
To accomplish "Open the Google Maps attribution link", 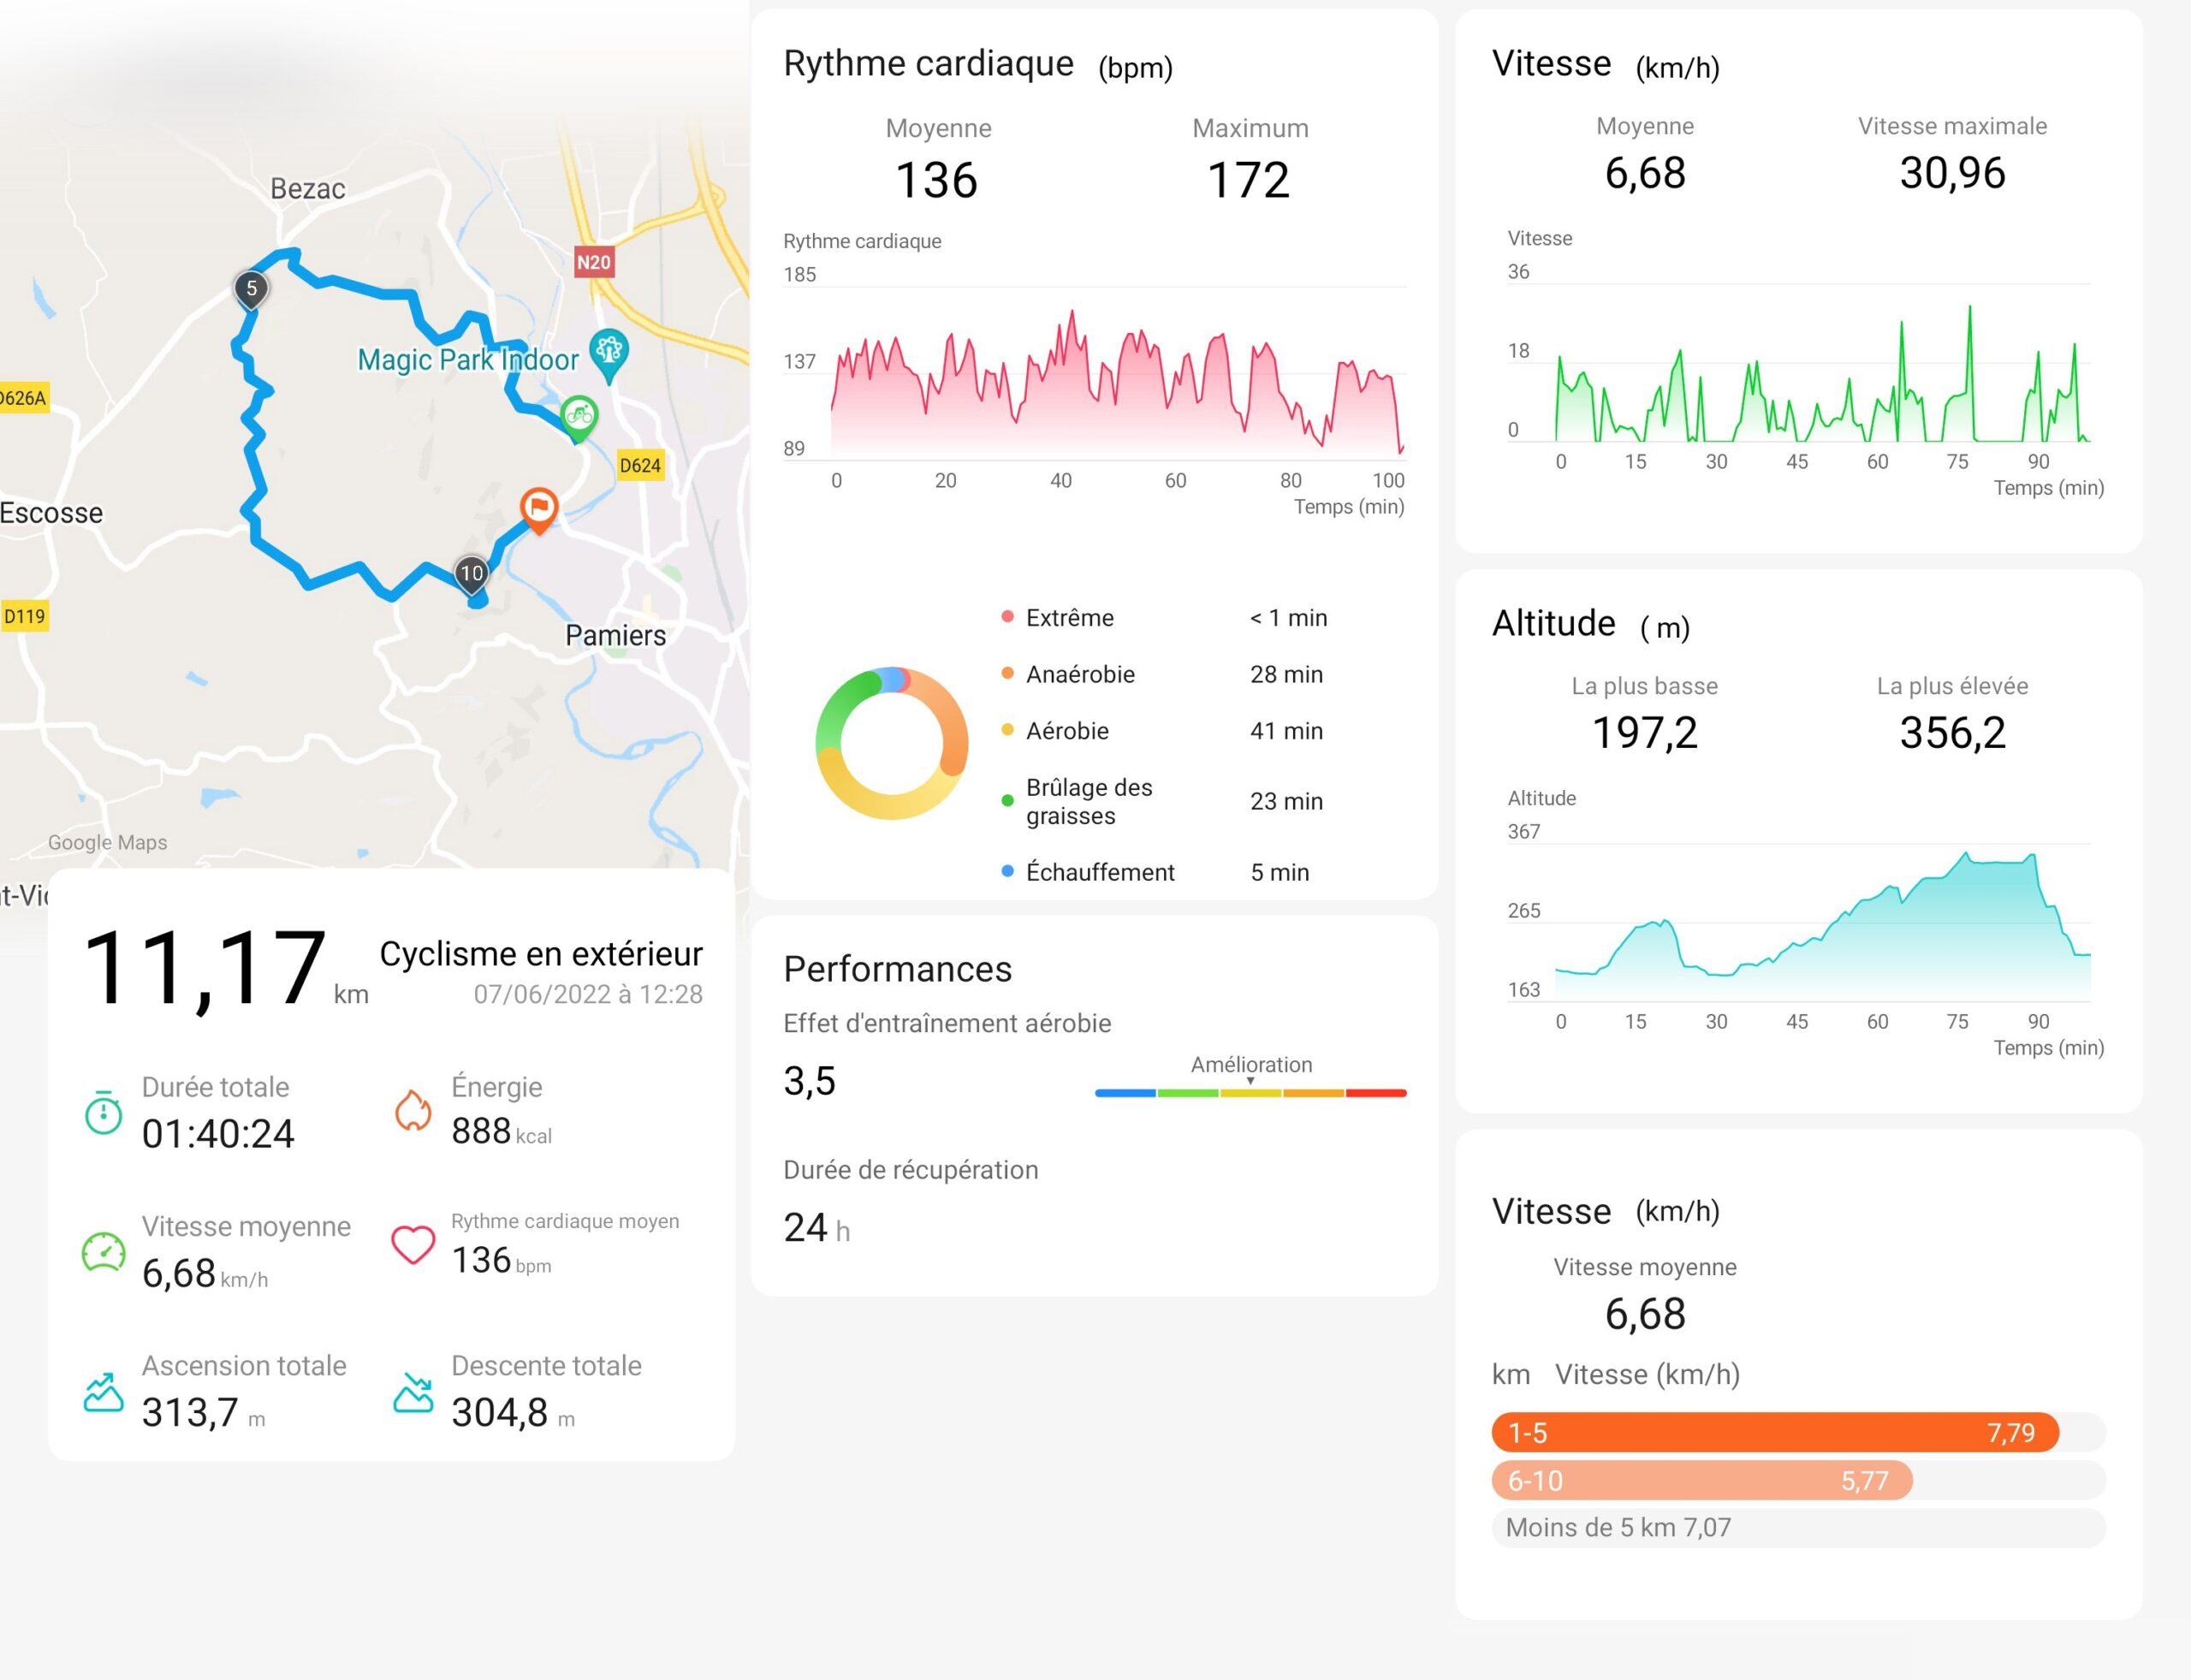I will [108, 842].
